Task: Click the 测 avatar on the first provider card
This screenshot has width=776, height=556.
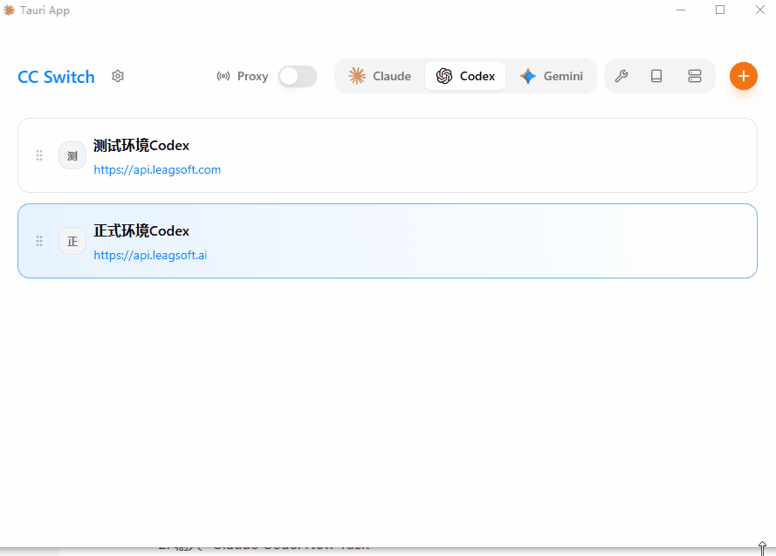Action: (x=72, y=155)
